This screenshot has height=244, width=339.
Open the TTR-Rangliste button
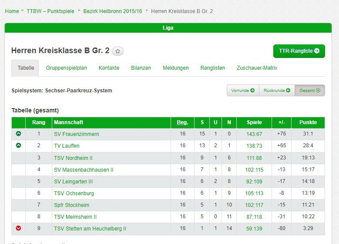pos(299,51)
